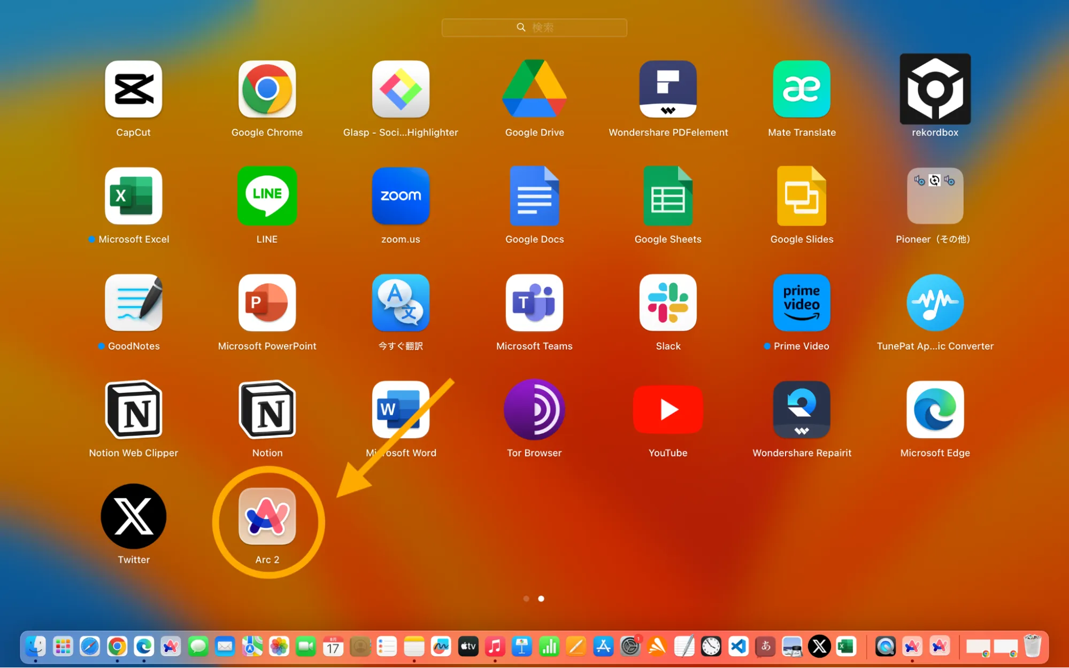The image size is (1069, 668).
Task: Open Microsoft Excel from Launchpad grid
Action: pyautogui.click(x=133, y=196)
